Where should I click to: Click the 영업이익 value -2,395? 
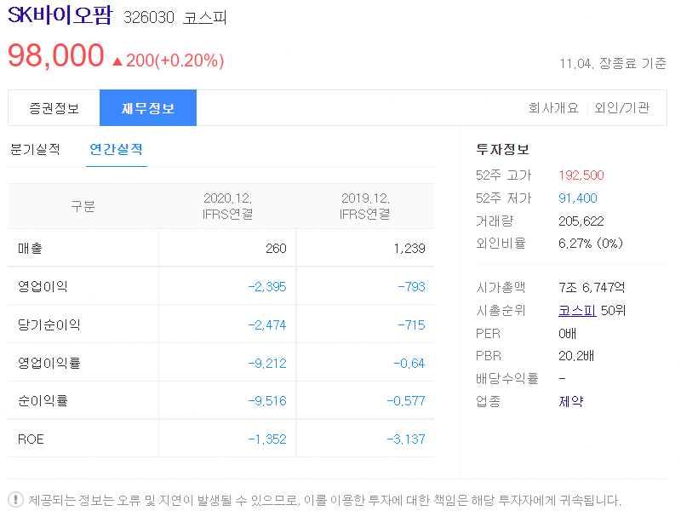pyautogui.click(x=267, y=287)
